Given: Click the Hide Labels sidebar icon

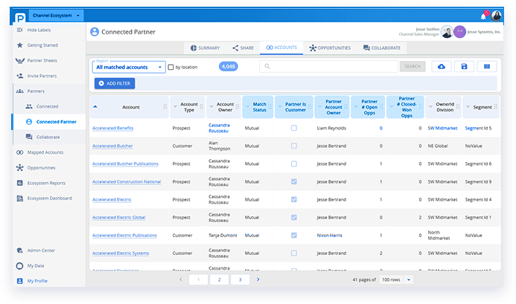Looking at the screenshot, I should tap(20, 30).
